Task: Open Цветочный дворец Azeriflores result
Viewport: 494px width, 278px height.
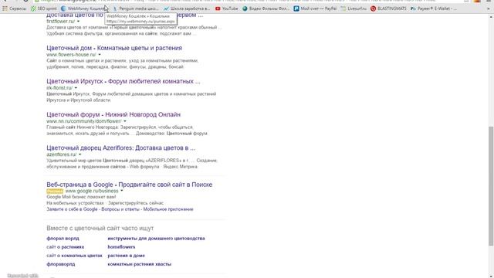Action: click(x=120, y=147)
